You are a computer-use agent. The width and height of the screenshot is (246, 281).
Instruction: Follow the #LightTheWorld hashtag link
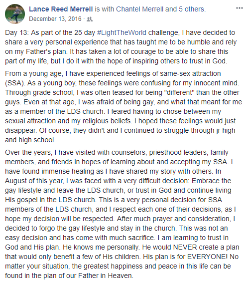122,32
